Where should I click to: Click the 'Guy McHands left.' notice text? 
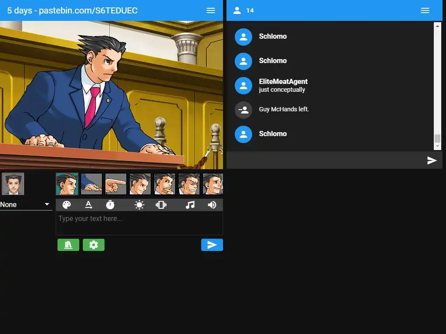pyautogui.click(x=284, y=109)
